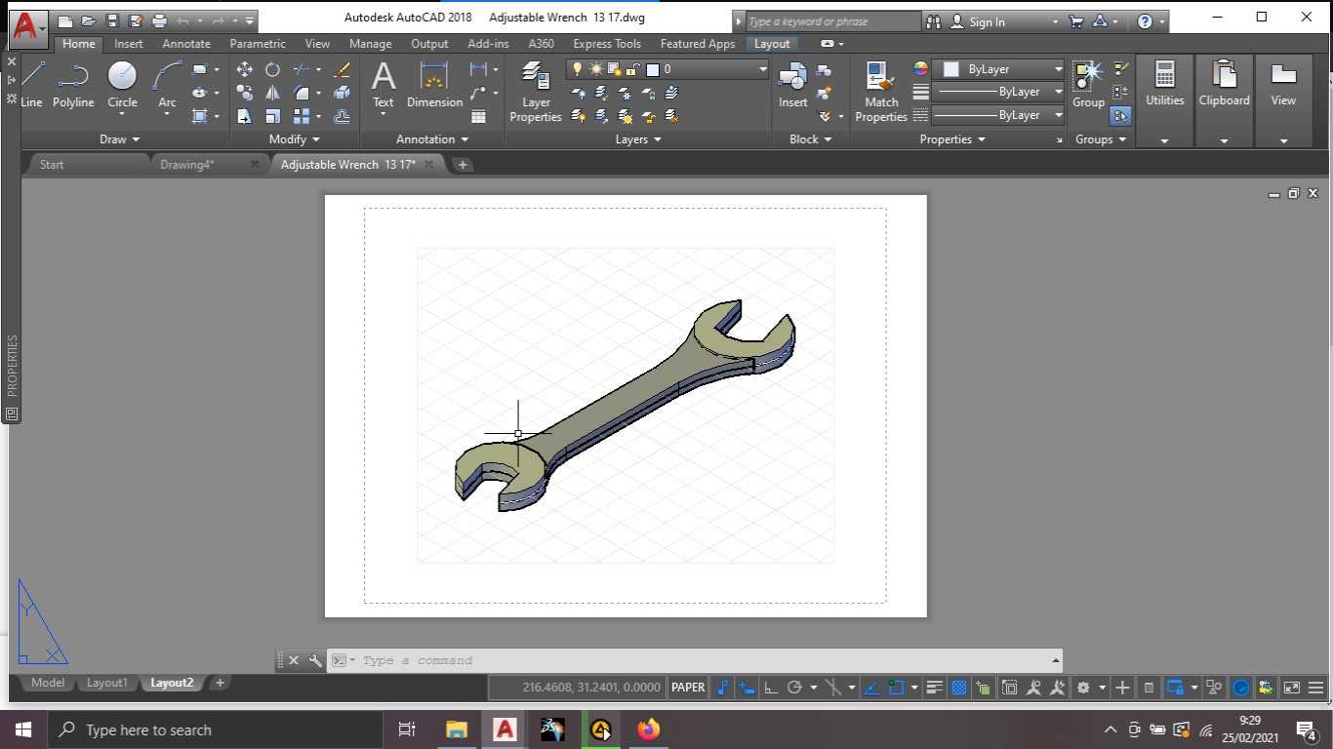Toggle group selection on/off button
The image size is (1333, 749).
[x=1120, y=116]
